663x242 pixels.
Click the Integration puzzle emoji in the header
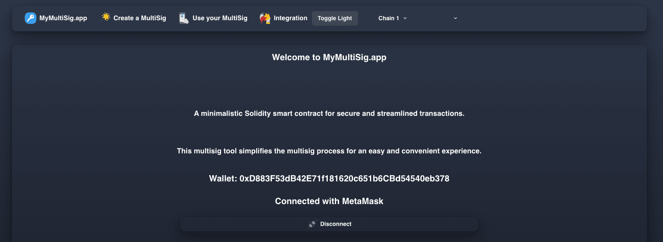pos(265,18)
